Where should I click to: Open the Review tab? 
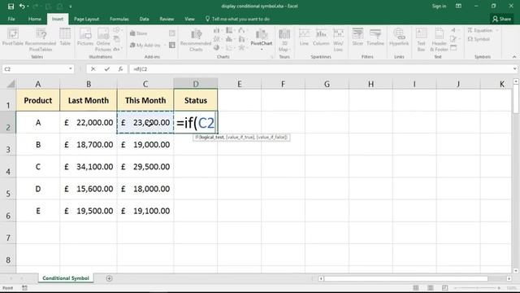coord(167,19)
